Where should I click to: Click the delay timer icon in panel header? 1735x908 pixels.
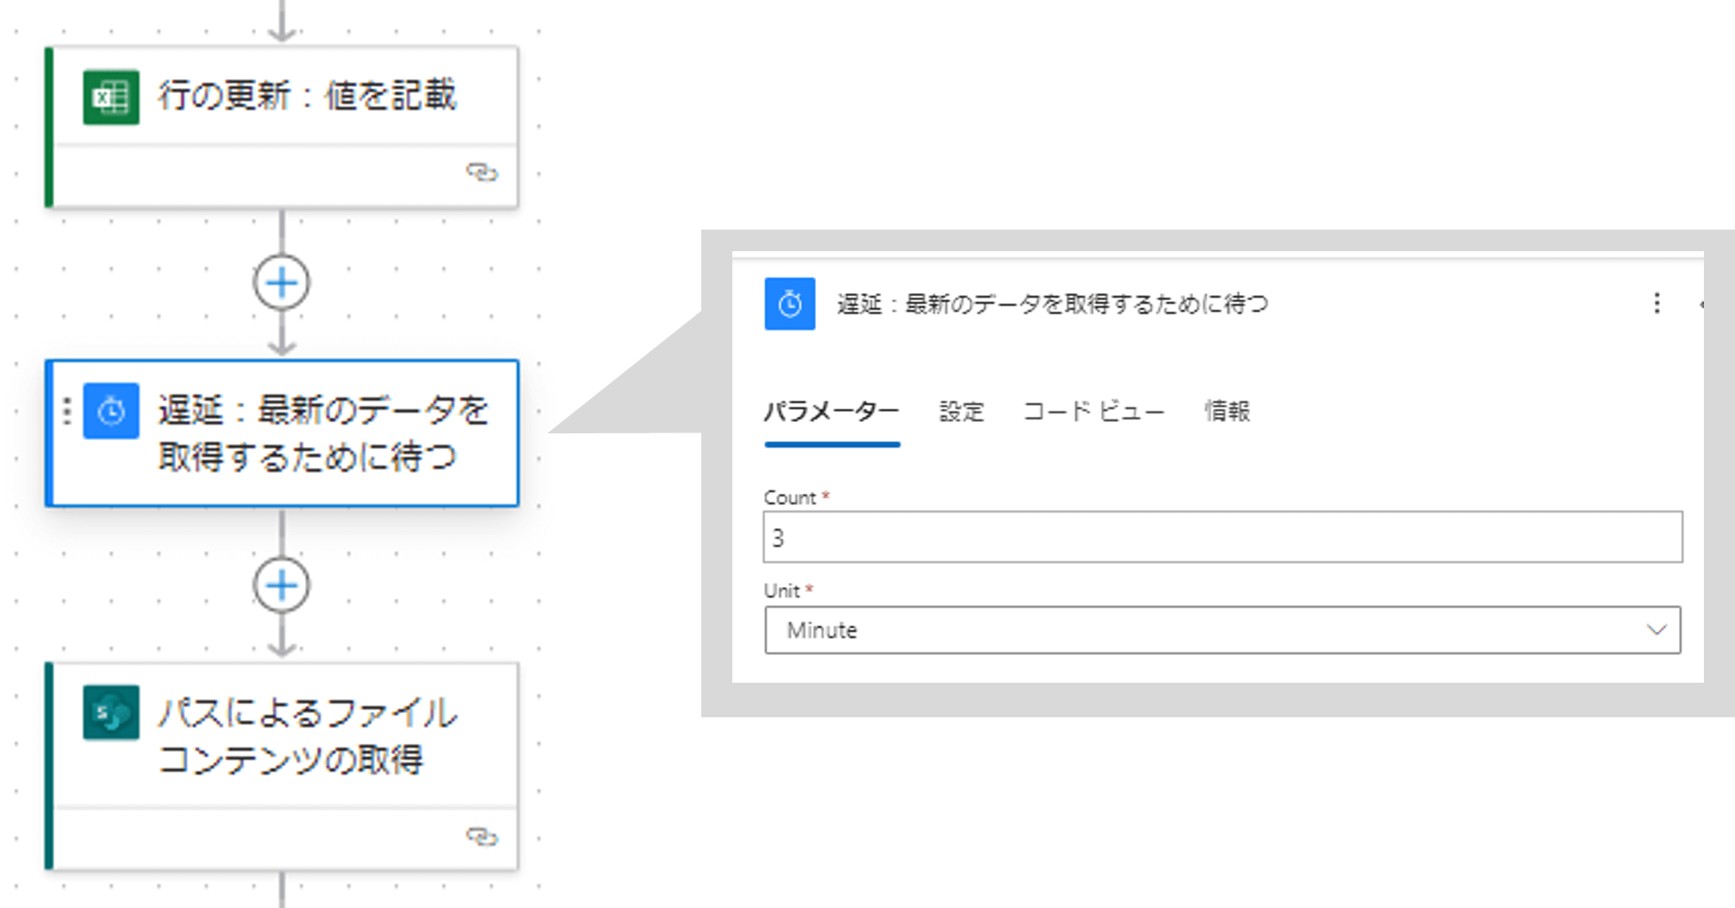789,304
